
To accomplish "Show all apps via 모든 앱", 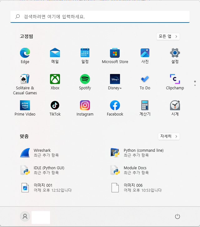I will pos(168,37).
